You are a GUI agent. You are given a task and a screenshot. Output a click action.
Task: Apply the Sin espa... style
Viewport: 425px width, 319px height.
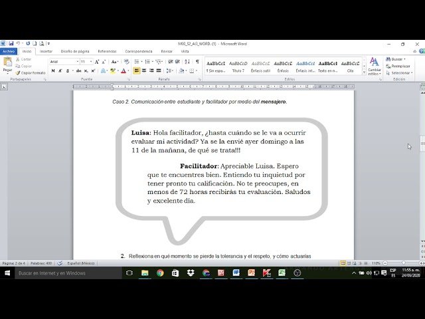(216, 66)
